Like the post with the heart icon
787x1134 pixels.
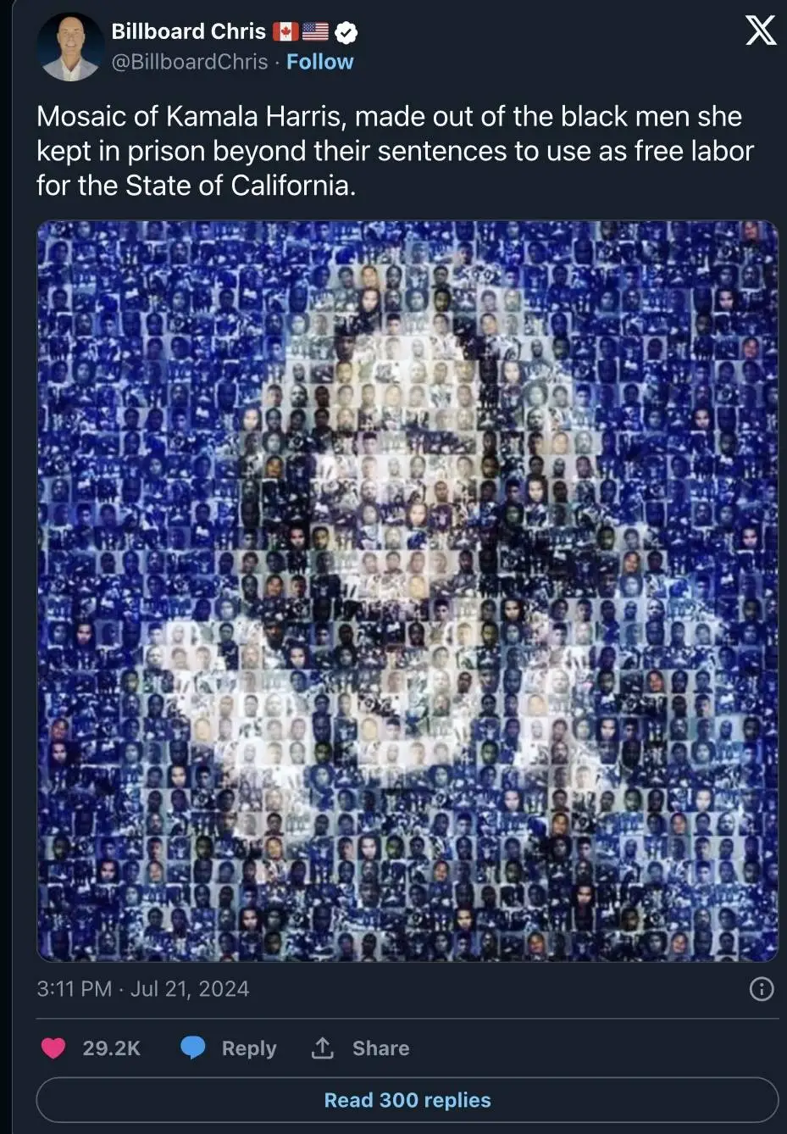coord(53,1048)
